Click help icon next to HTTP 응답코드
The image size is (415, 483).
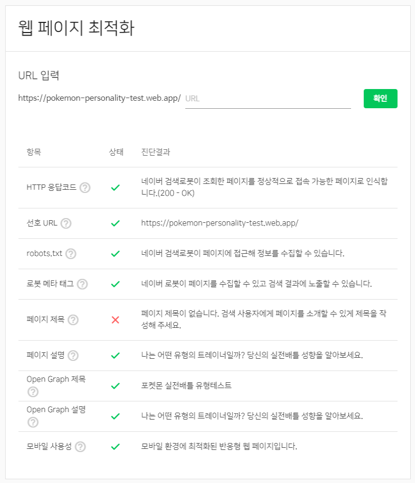85,188
